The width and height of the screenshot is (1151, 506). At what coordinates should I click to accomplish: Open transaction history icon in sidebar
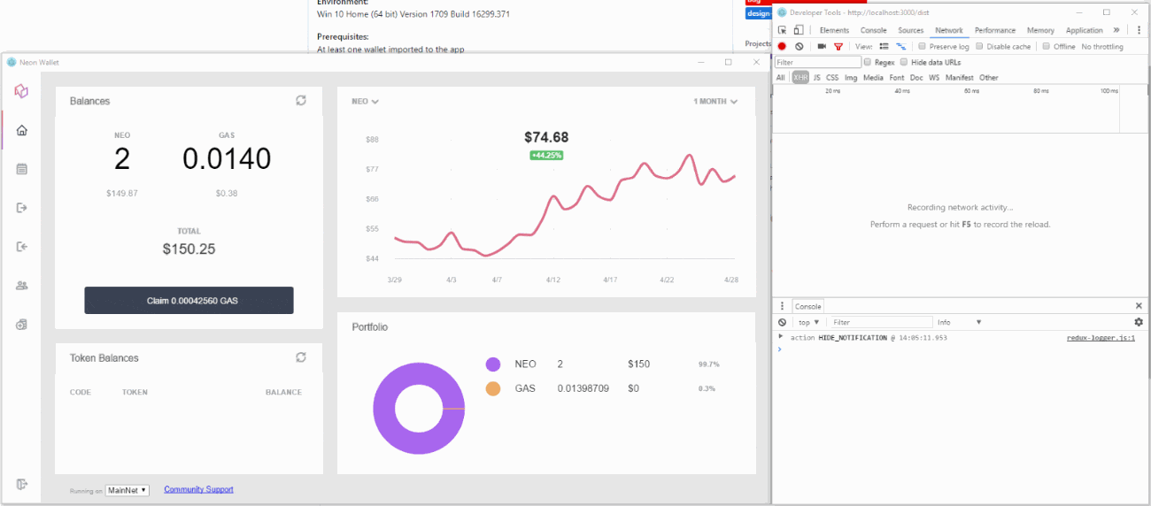22,169
